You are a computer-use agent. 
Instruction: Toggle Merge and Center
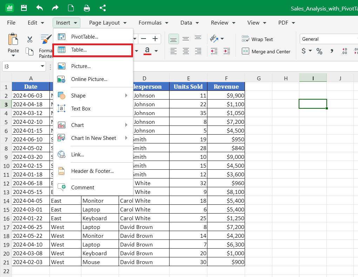click(x=266, y=51)
